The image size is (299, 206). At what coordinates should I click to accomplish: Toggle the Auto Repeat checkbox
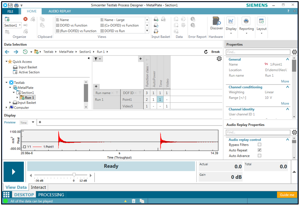[x=259, y=150]
